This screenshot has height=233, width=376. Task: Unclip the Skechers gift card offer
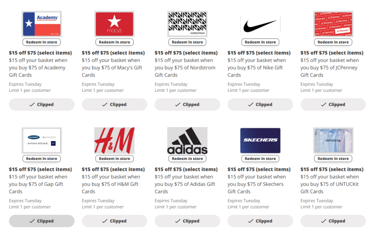click(x=260, y=221)
